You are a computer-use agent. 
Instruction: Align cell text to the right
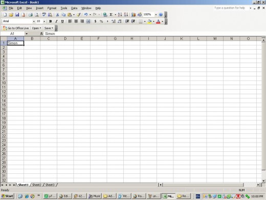(82, 22)
